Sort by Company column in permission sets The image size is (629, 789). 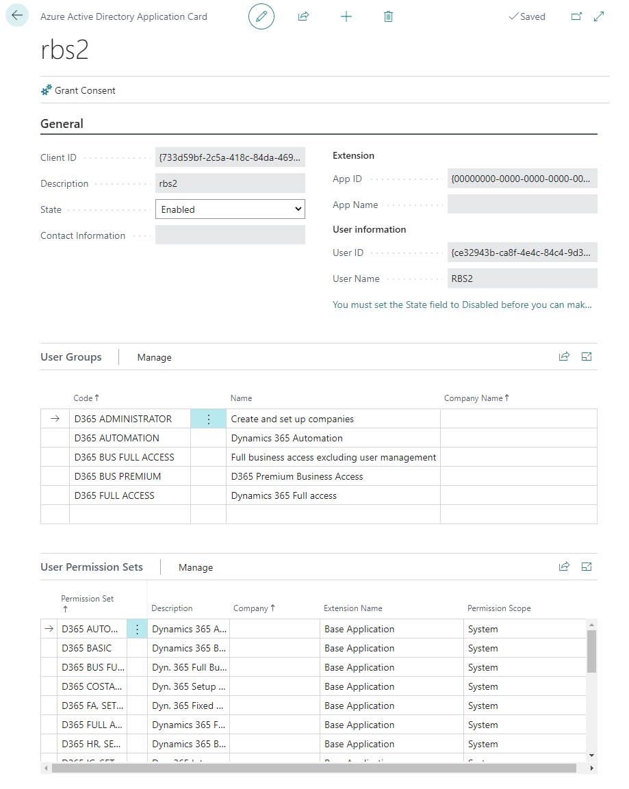[x=254, y=608]
